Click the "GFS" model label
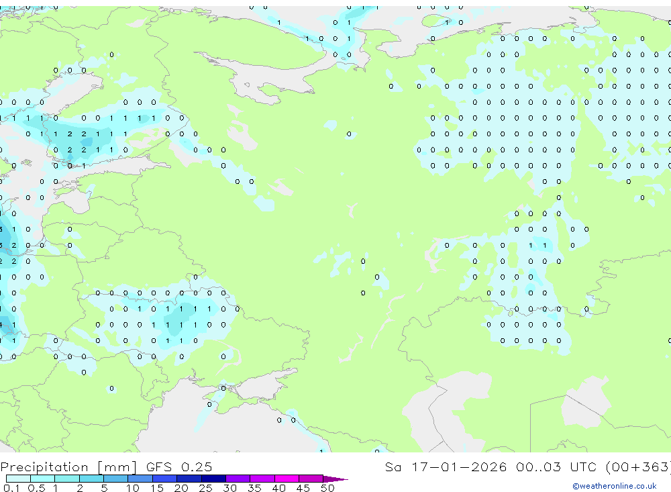Image resolution: width=671 pixels, height=492 pixels. coord(159,466)
